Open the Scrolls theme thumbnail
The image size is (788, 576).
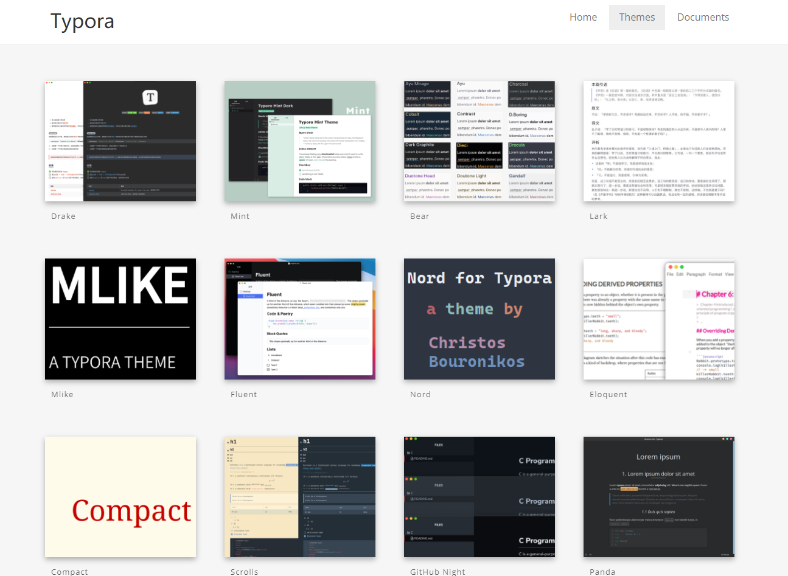tap(300, 497)
